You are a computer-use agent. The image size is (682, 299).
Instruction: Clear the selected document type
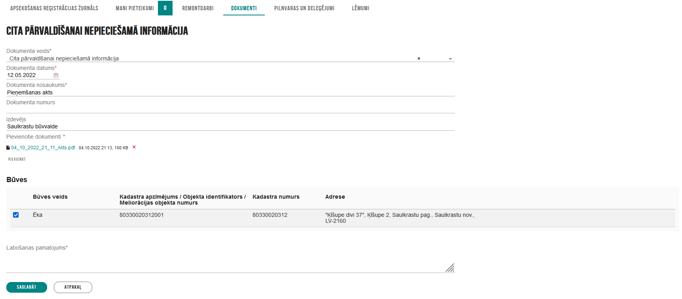click(x=419, y=58)
